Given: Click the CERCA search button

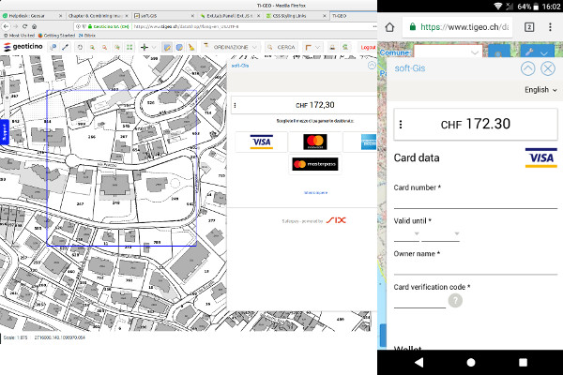Looking at the screenshot, I should click(281, 47).
